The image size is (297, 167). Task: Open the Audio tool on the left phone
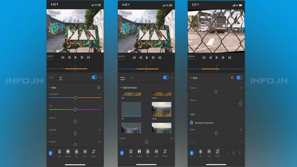tap(85, 152)
